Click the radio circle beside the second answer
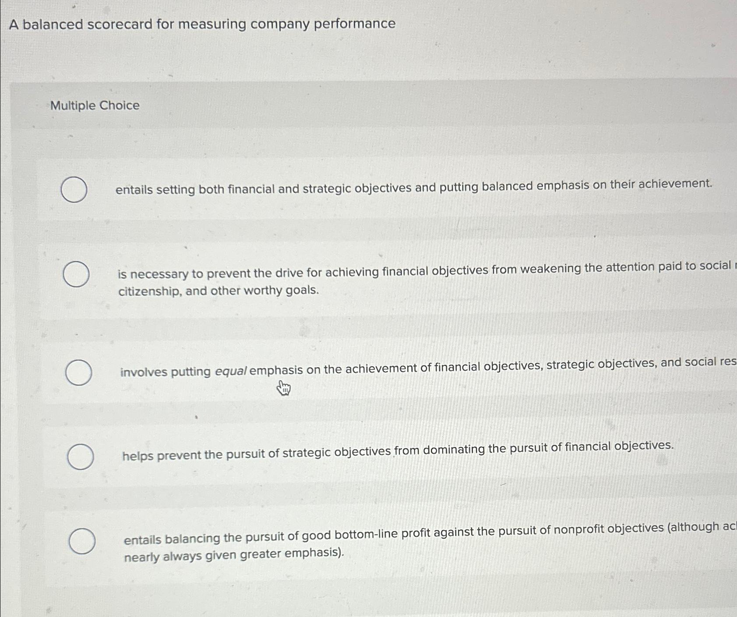737x617 pixels. [x=76, y=275]
